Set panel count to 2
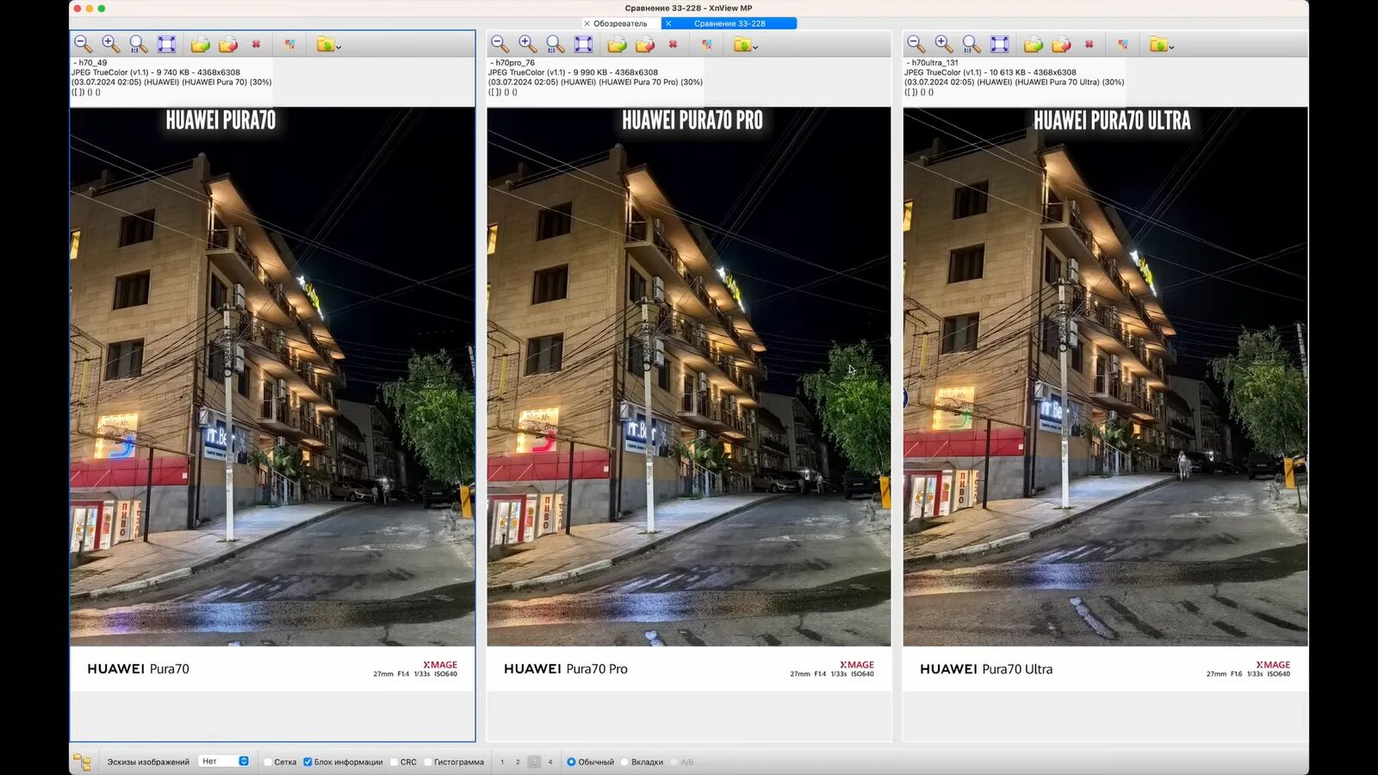This screenshot has width=1378, height=775. click(x=518, y=762)
